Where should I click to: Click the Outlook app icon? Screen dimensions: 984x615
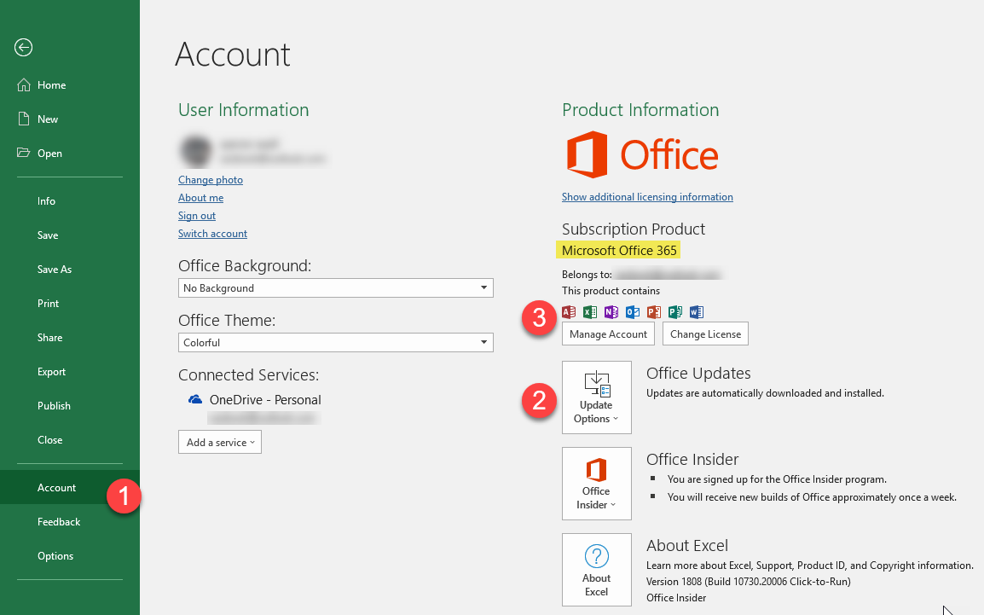click(633, 312)
